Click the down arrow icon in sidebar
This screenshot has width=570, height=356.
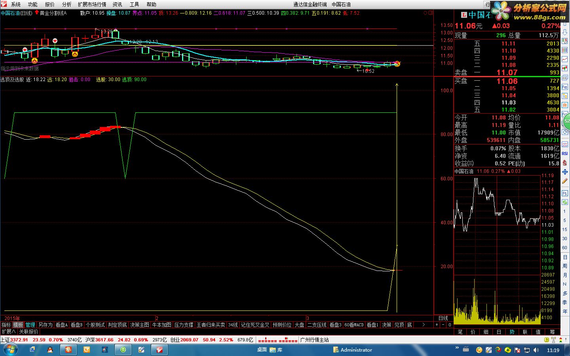point(565,32)
